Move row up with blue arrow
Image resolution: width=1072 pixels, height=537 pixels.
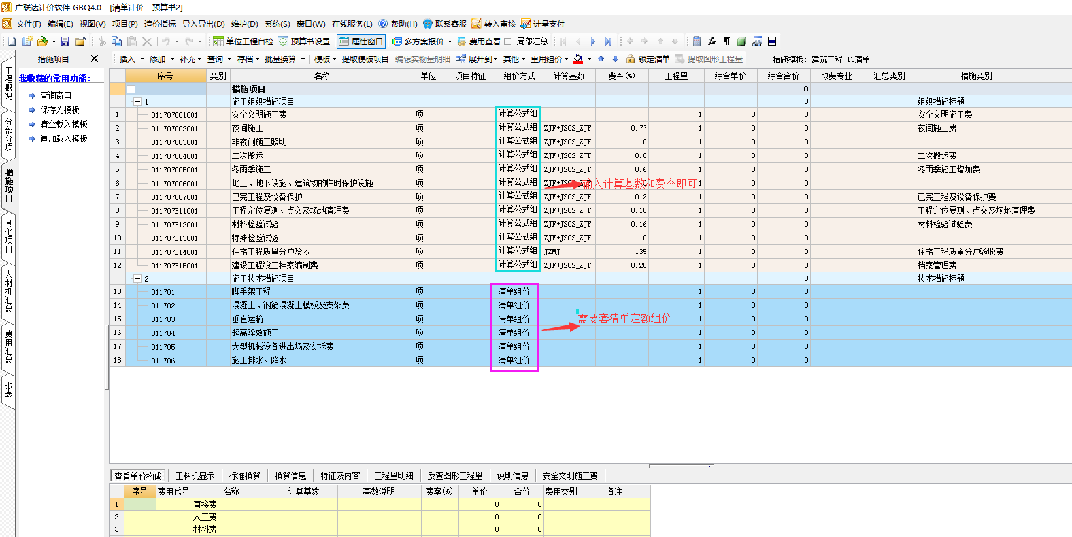[x=601, y=59]
